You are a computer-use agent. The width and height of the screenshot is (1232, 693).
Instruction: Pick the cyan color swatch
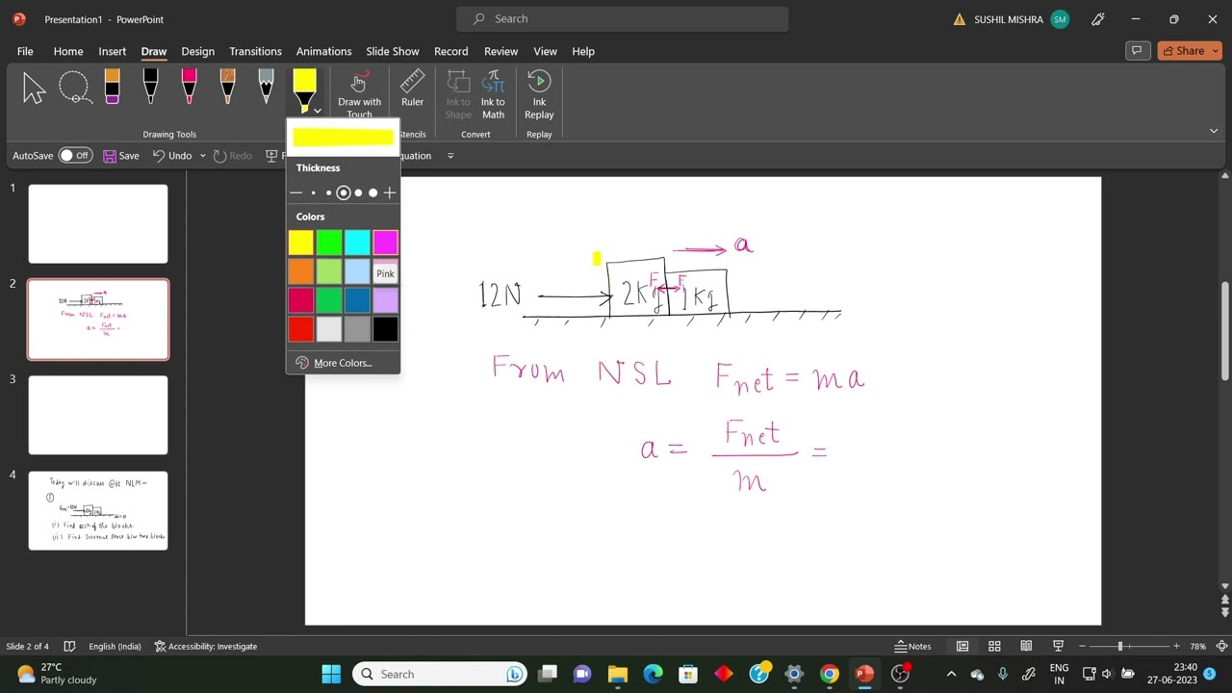tap(357, 243)
